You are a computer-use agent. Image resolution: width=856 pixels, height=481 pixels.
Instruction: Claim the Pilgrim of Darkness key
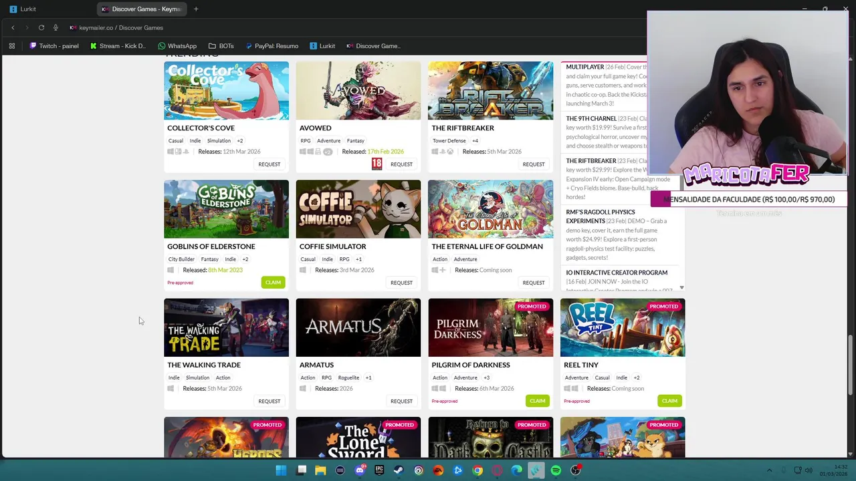pos(538,401)
